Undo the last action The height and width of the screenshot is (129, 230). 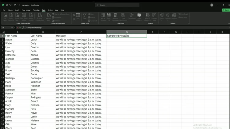coord(10,5)
